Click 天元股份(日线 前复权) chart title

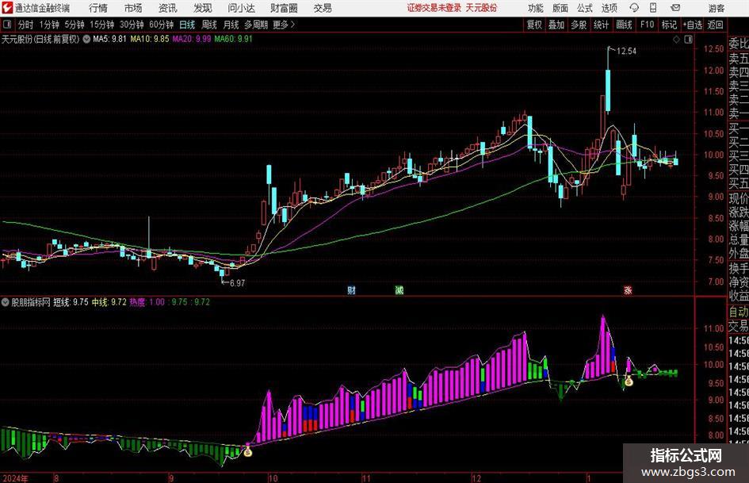40,39
